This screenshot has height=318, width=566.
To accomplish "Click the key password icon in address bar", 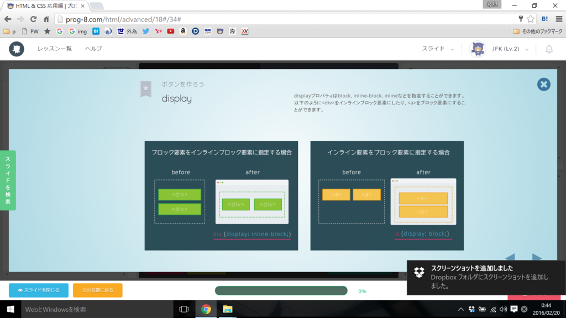I will tap(521, 19).
